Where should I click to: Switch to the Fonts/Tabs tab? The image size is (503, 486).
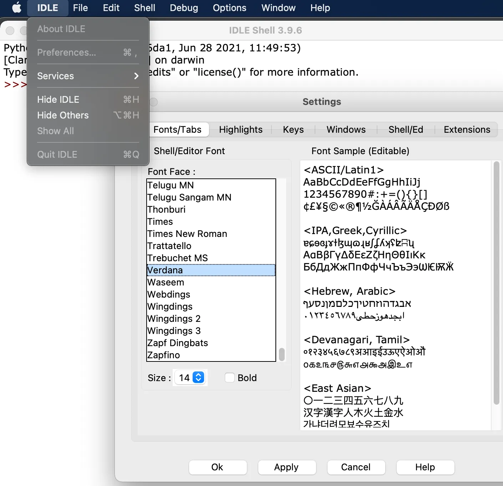[178, 130]
